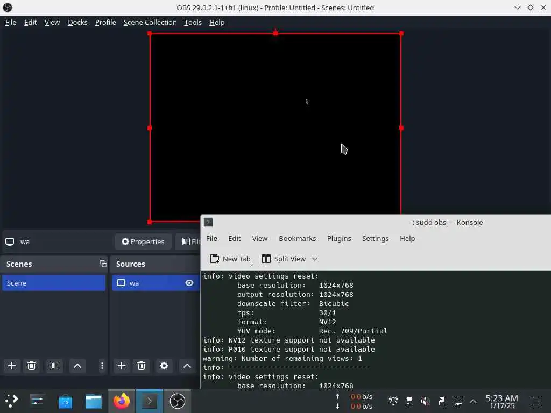Expand Split View dropdown arrow
Image resolution: width=551 pixels, height=413 pixels.
[x=314, y=259]
